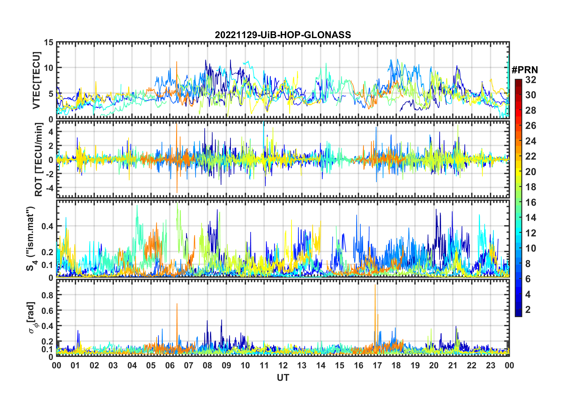Select the UT x-axis label

pyautogui.click(x=283, y=378)
